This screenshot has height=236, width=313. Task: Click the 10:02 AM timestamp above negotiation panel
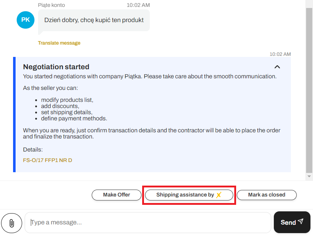[x=280, y=54]
